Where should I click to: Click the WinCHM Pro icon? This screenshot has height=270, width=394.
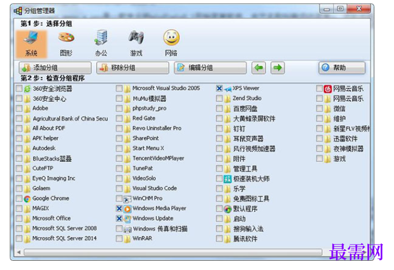(127, 199)
